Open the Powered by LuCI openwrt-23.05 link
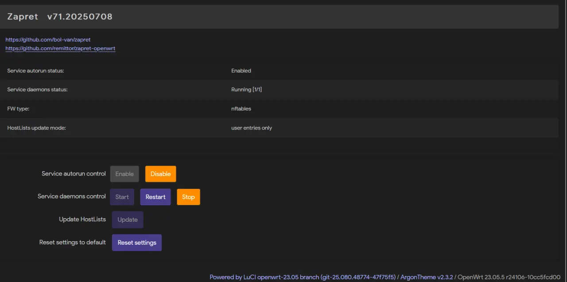 [x=303, y=277]
